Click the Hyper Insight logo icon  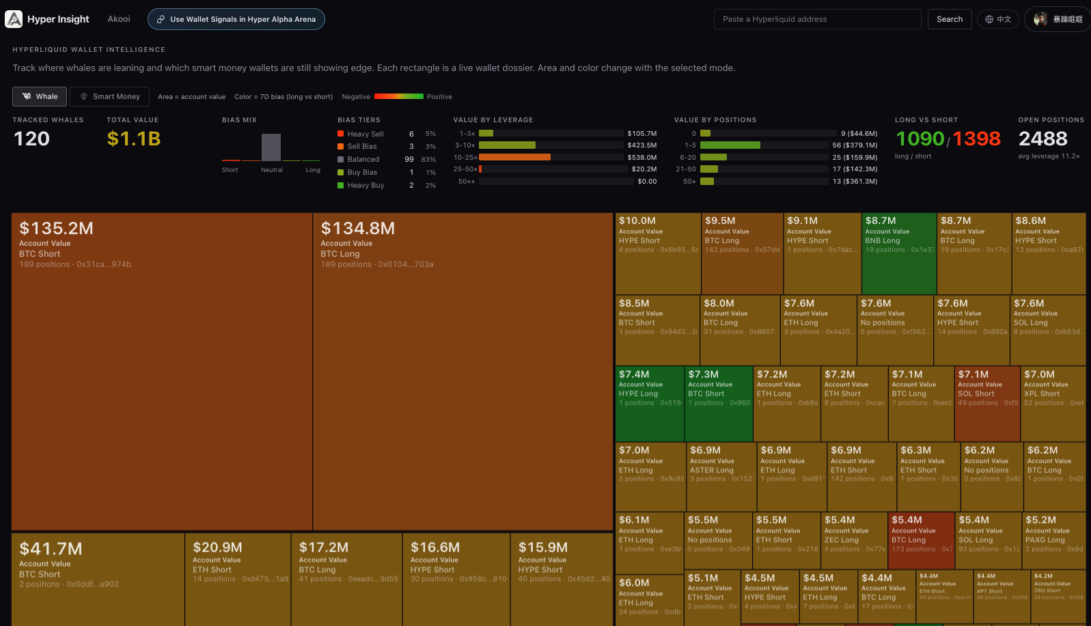(14, 19)
